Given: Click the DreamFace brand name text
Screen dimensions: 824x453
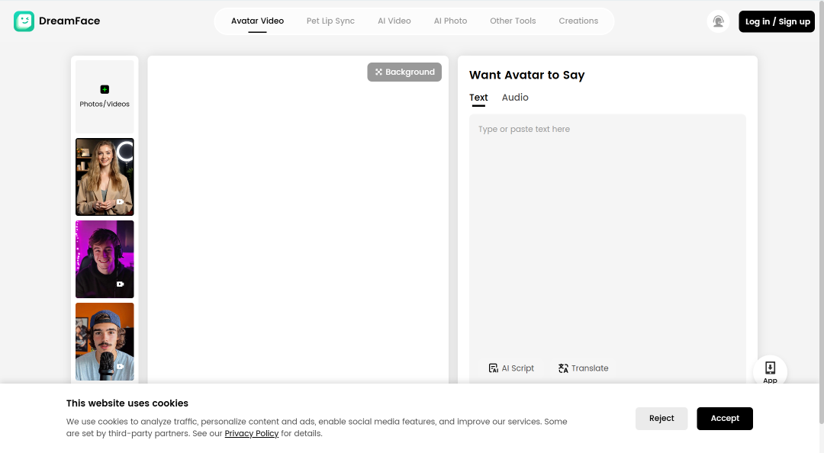Looking at the screenshot, I should pos(69,21).
